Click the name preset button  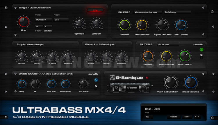tap(187, 117)
